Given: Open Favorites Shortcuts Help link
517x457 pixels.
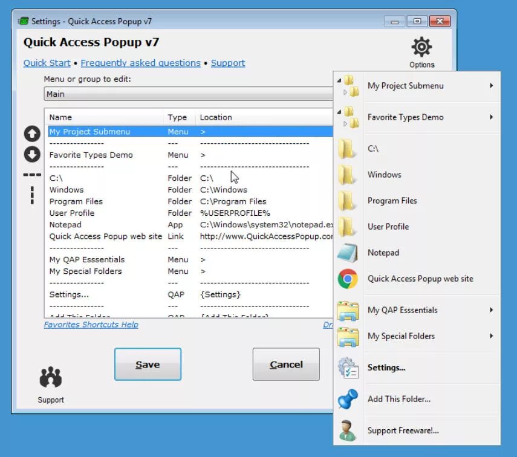Looking at the screenshot, I should click(x=91, y=325).
